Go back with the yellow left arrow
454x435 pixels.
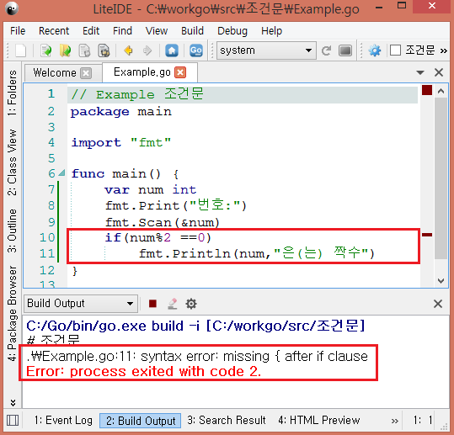click(128, 50)
